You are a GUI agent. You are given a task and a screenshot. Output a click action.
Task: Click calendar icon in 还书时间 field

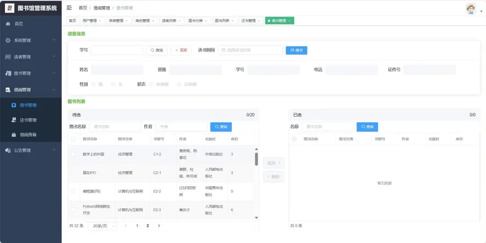[224, 50]
